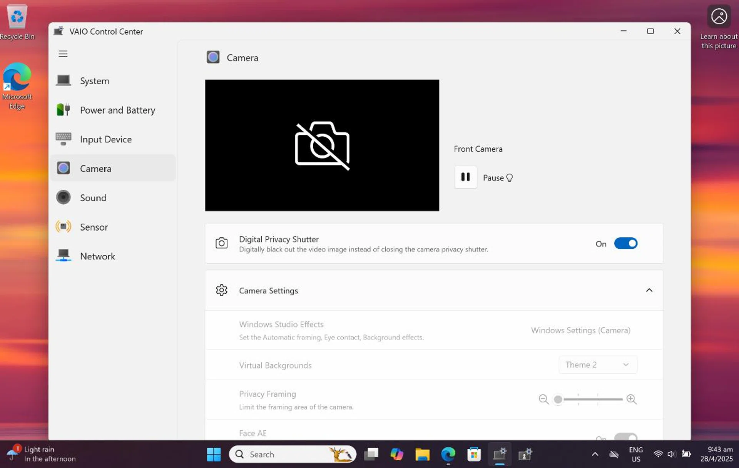The height and width of the screenshot is (468, 739).
Task: Open the Virtual Backgrounds Theme 2 dropdown
Action: click(597, 365)
